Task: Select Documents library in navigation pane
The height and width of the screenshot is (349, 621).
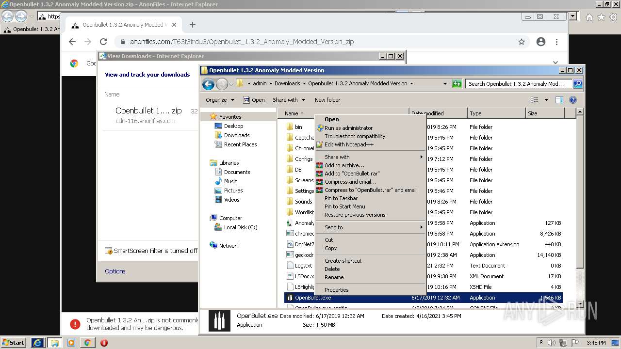Action: [x=237, y=172]
